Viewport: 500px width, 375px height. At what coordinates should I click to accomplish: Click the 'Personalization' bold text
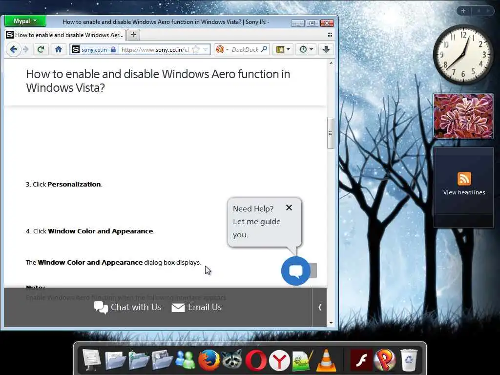[x=74, y=184]
